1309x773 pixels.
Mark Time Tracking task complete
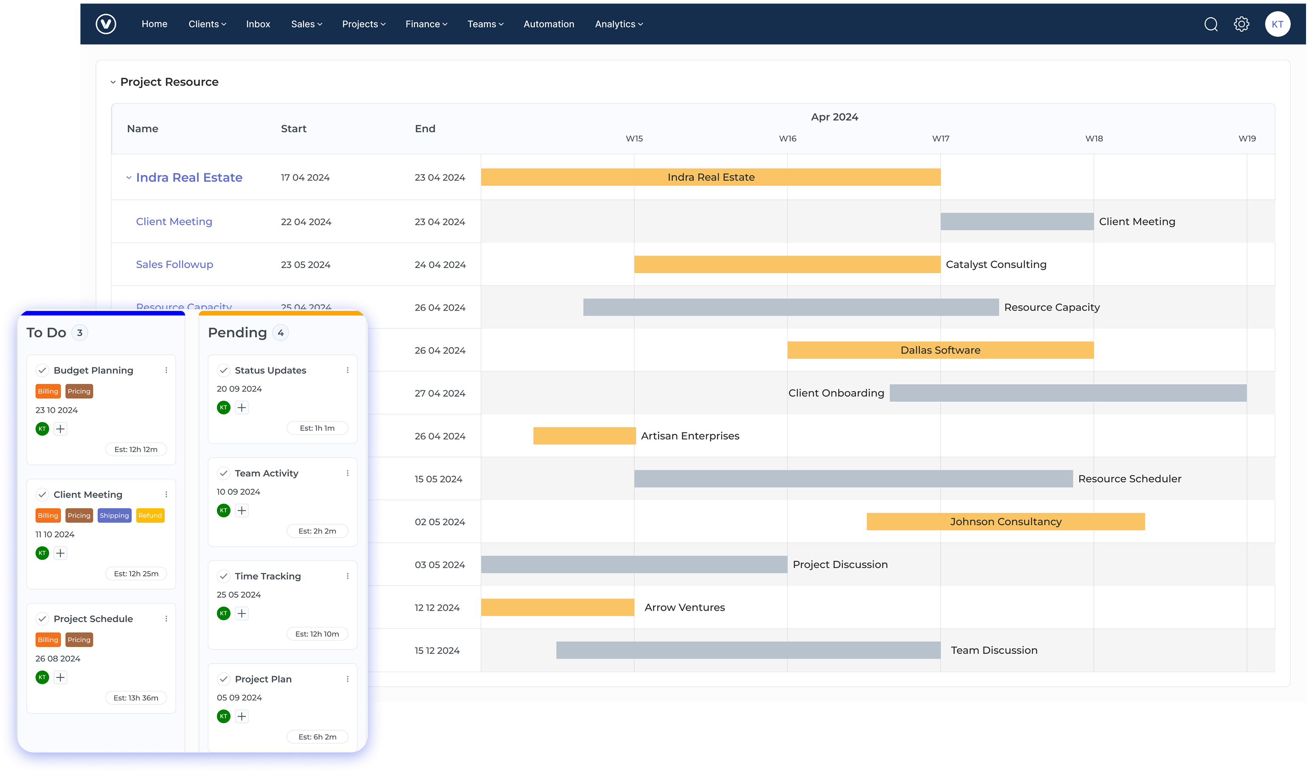pyautogui.click(x=224, y=576)
